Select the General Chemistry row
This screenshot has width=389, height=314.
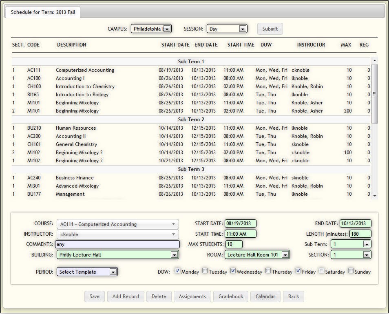[x=191, y=145]
